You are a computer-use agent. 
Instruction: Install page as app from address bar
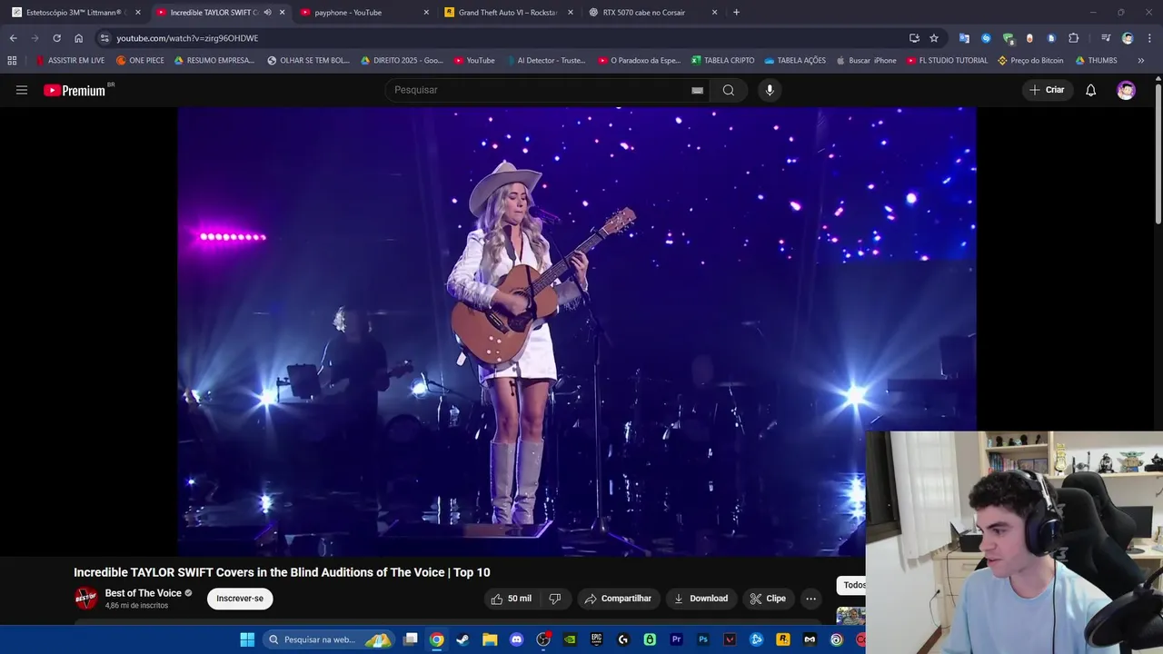coord(914,38)
